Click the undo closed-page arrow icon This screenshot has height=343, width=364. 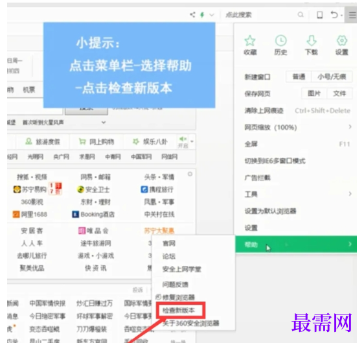click(334, 15)
